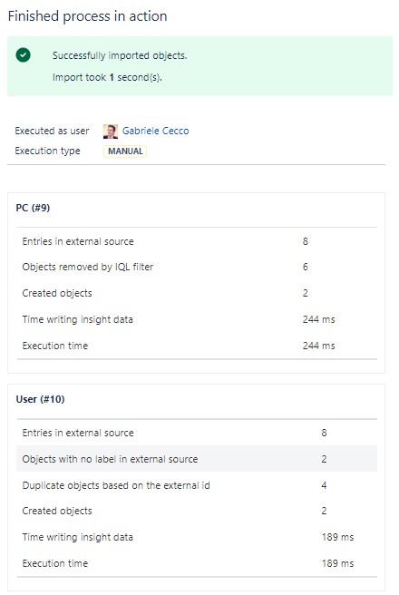Click the 'Execution type' label
This screenshot has width=399, height=595.
point(48,151)
